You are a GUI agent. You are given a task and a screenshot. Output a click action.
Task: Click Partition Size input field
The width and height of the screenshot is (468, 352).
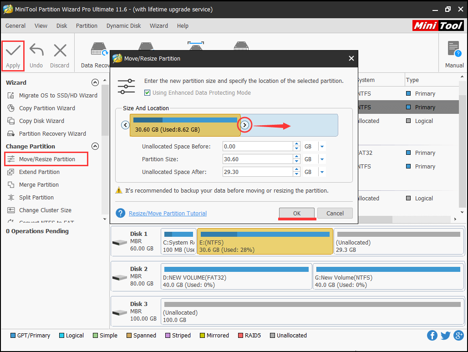(x=258, y=159)
